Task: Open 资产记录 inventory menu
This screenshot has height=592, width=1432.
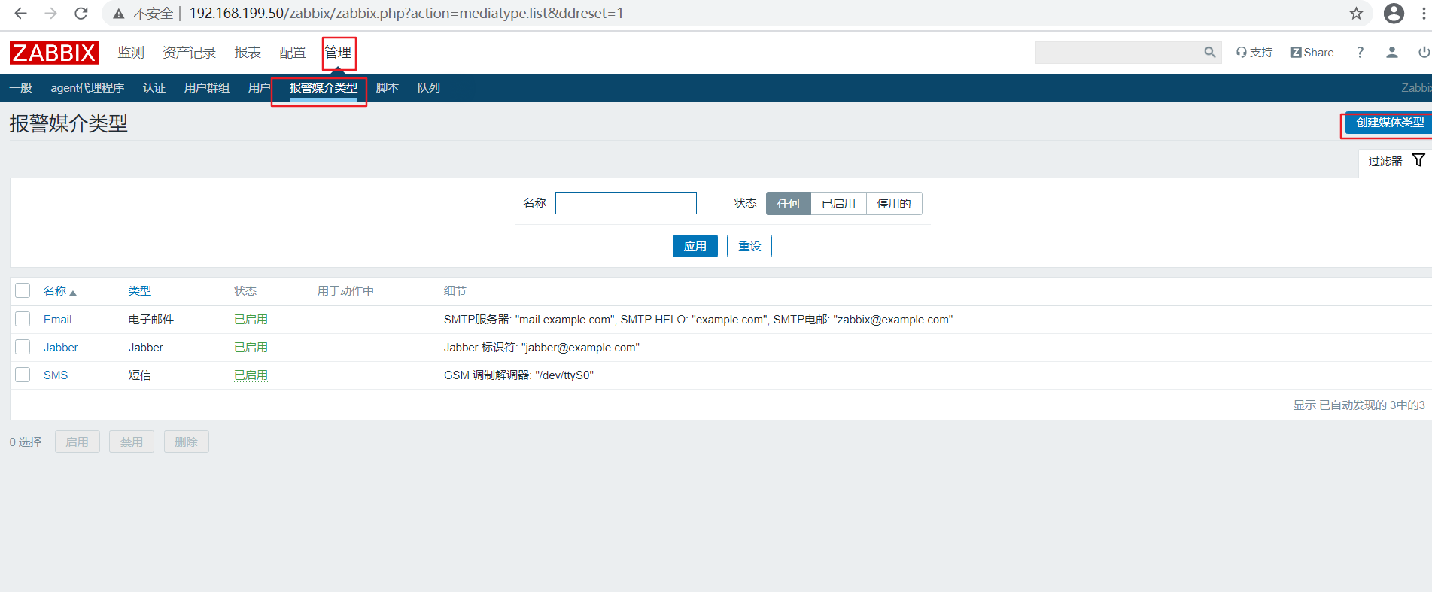Action: pos(189,53)
